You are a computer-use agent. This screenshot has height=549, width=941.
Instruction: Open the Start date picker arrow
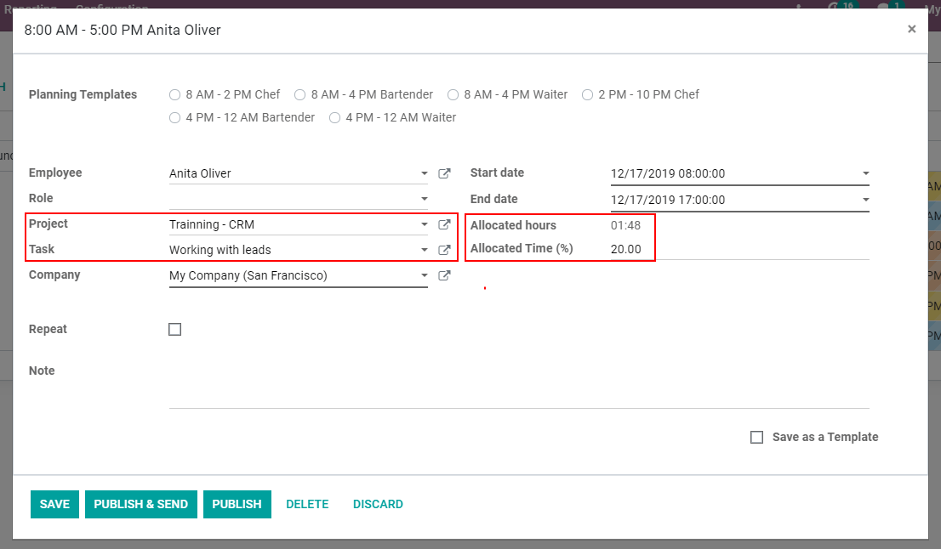(x=865, y=173)
